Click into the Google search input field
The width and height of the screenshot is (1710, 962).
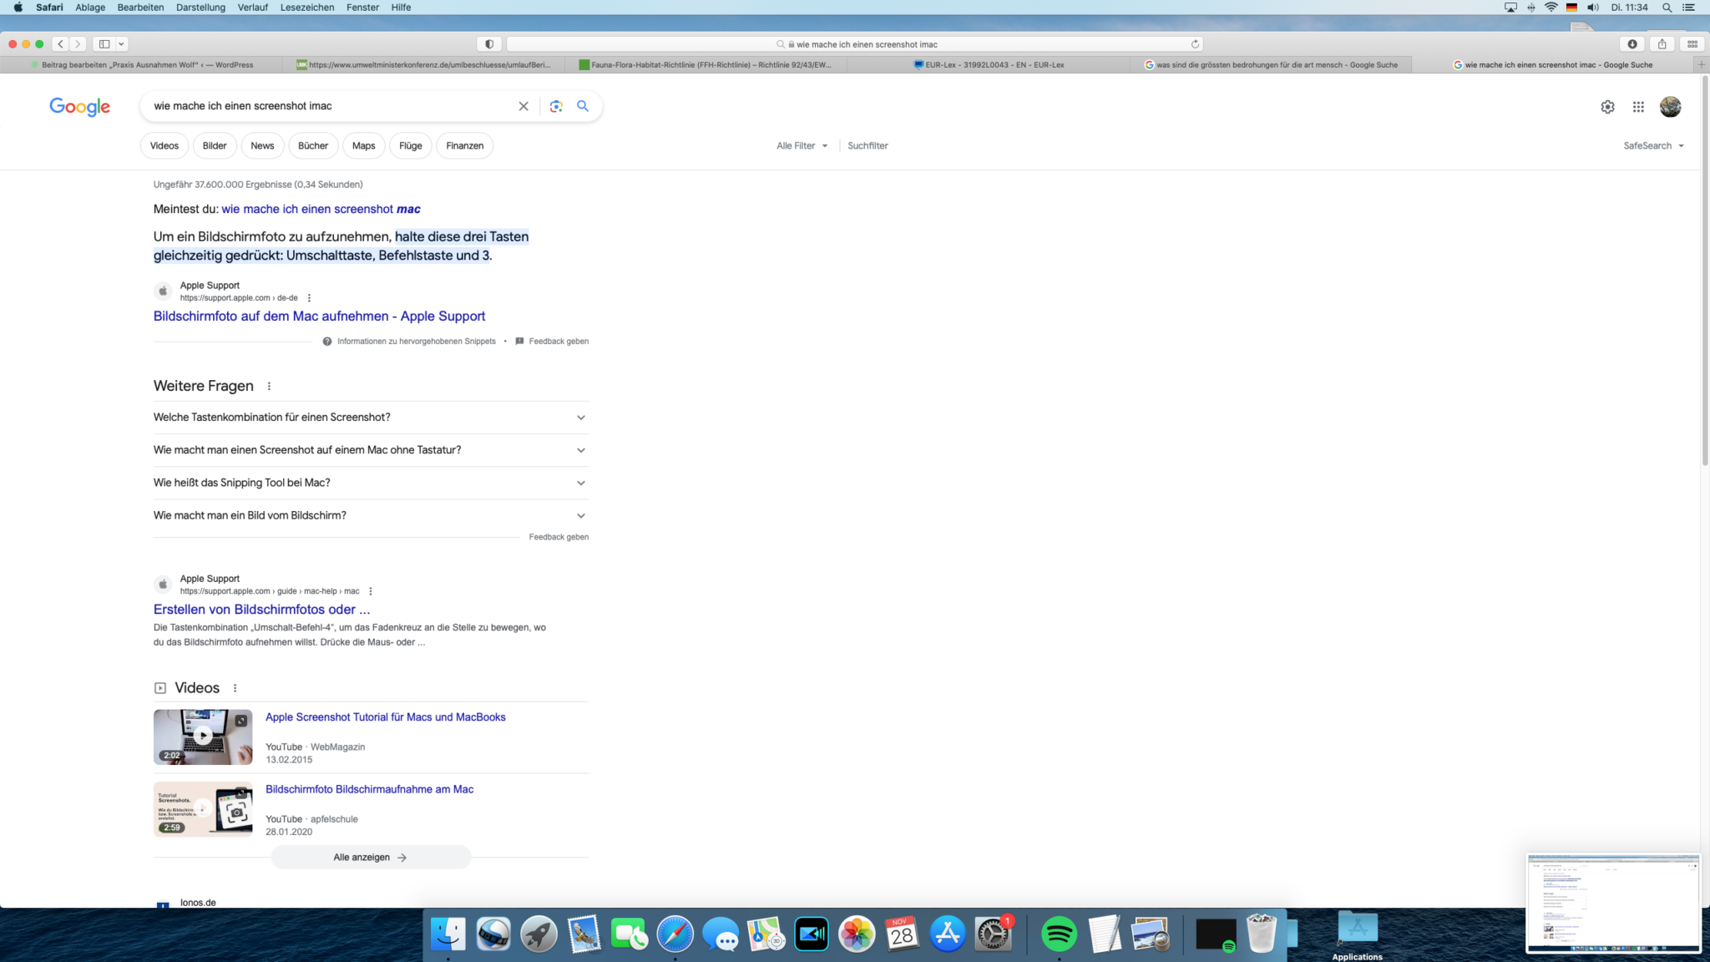click(330, 106)
